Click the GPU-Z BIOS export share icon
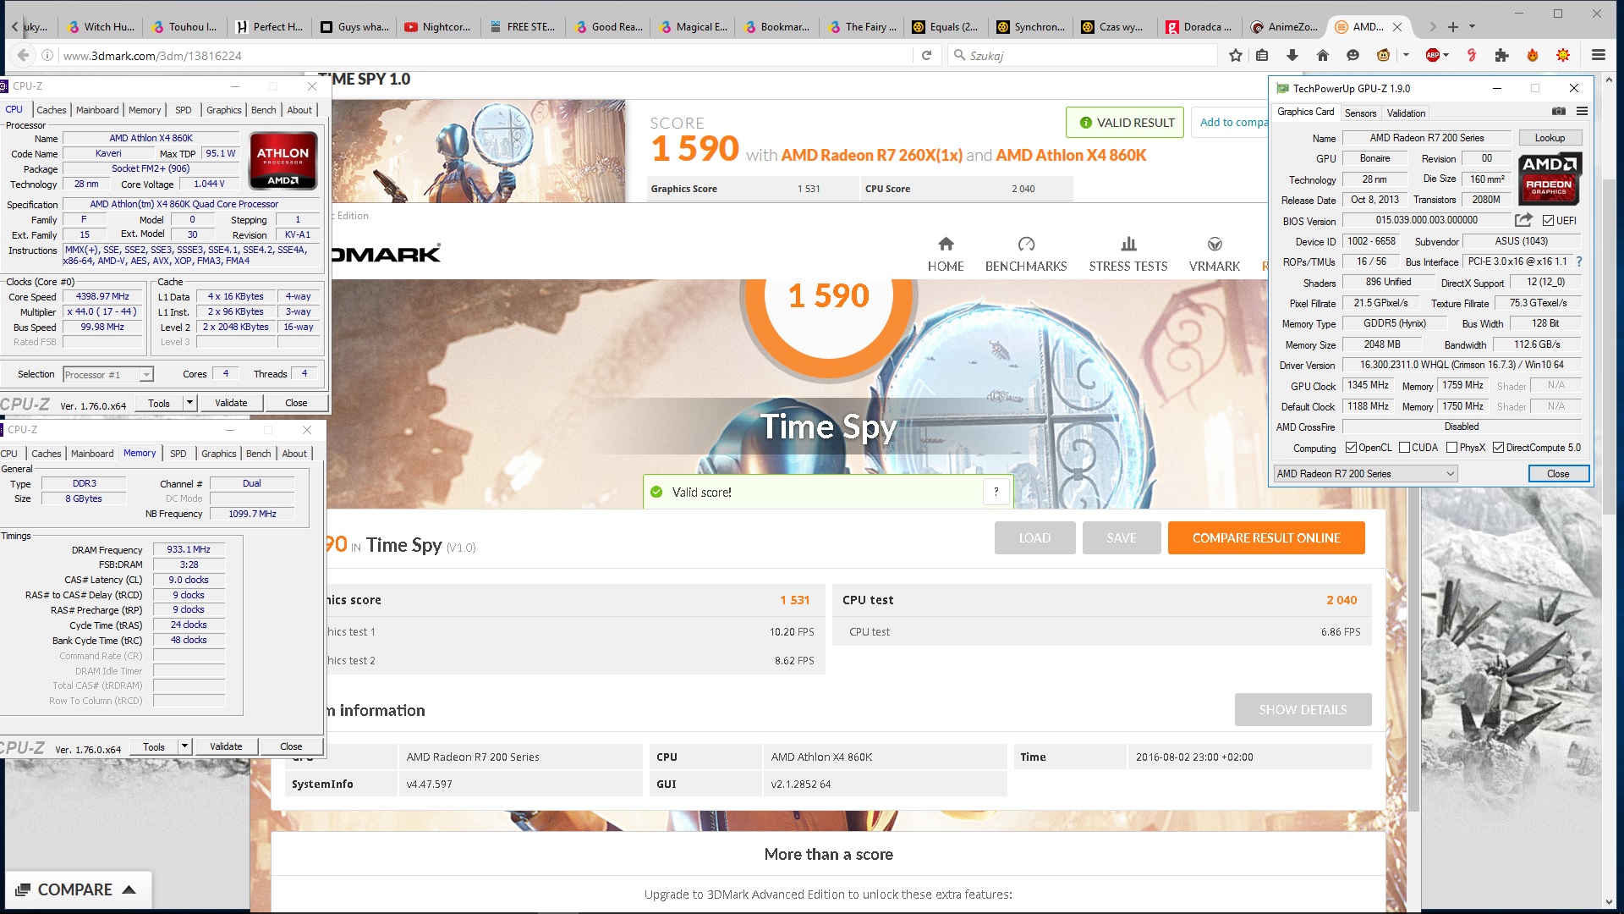 pos(1523,220)
